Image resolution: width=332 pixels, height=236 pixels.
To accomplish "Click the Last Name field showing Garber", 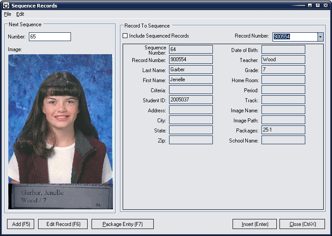I will [x=191, y=69].
